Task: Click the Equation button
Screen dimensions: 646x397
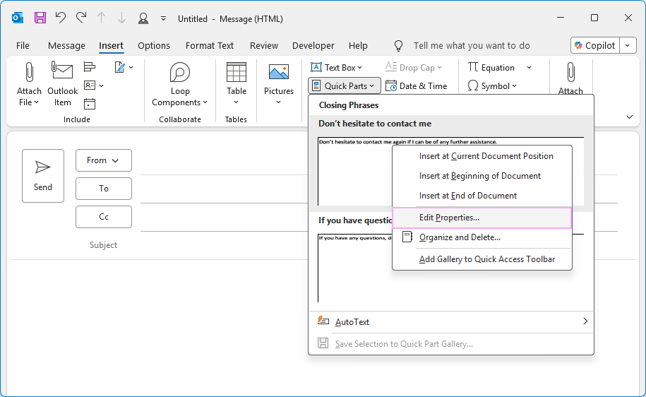Action: coord(491,67)
